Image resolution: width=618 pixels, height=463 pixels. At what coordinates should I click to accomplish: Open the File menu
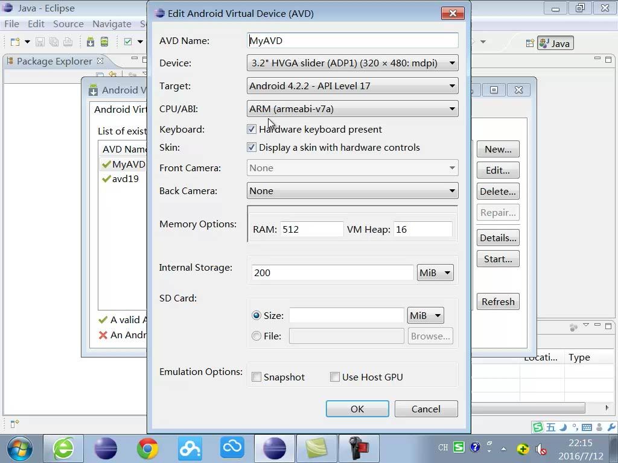(12, 24)
